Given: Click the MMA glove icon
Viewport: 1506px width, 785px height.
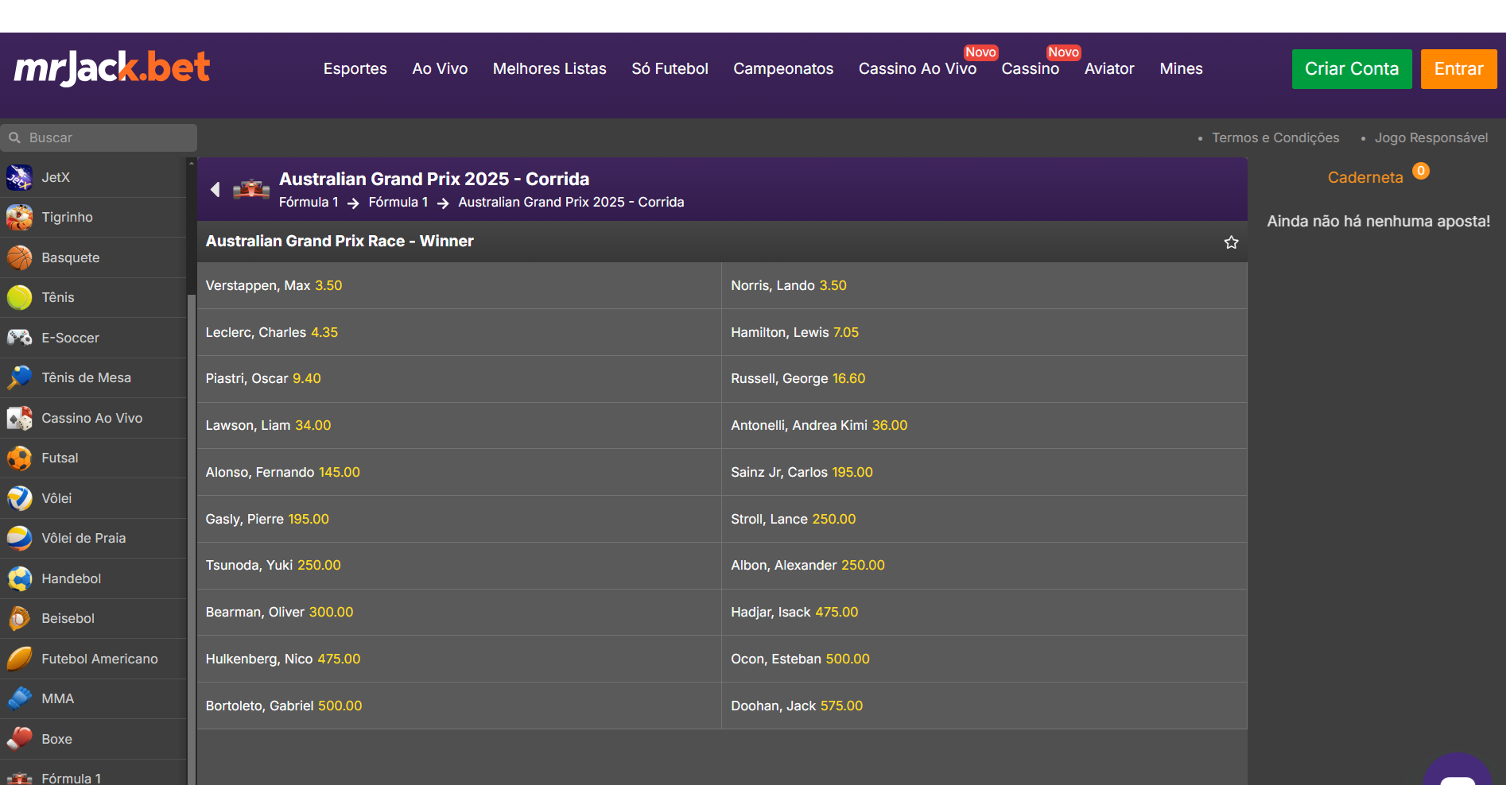Looking at the screenshot, I should click(x=19, y=698).
